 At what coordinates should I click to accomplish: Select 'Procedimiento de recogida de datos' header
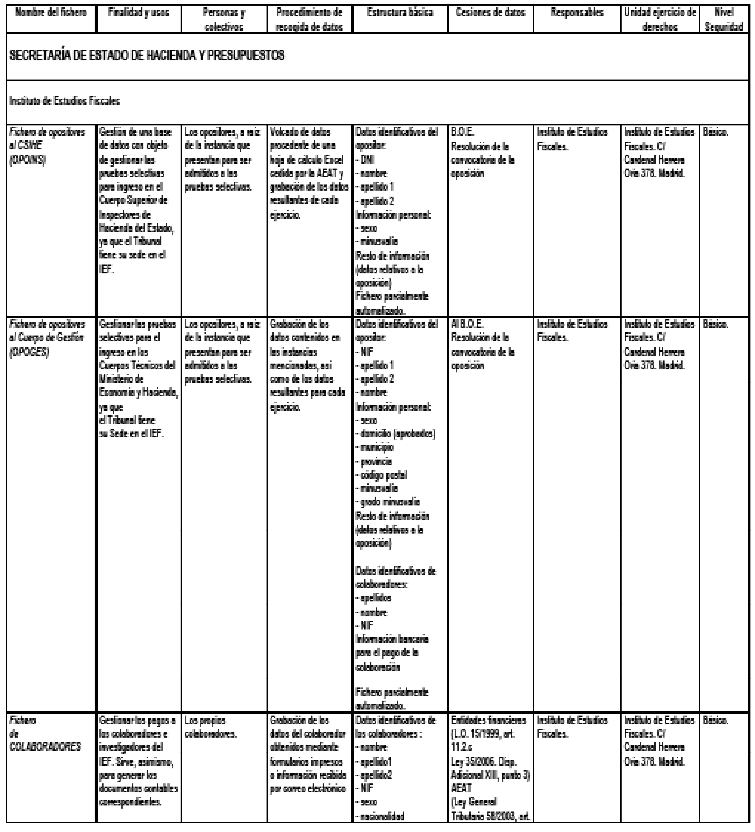coord(310,19)
